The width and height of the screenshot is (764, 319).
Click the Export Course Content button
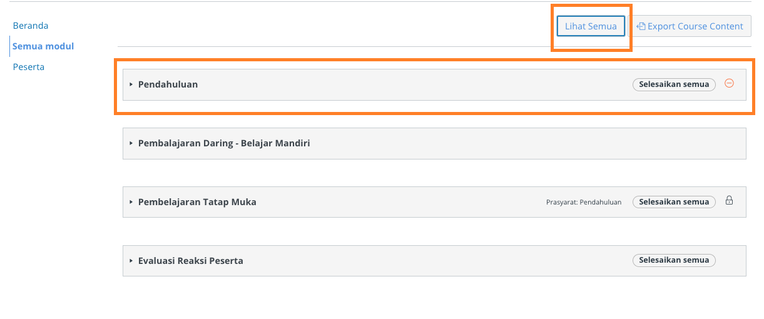(x=690, y=26)
